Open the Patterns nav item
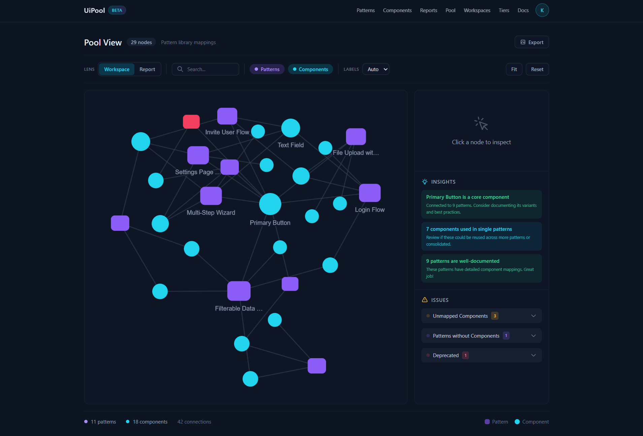Viewport: 643px width, 436px height. coord(365,10)
